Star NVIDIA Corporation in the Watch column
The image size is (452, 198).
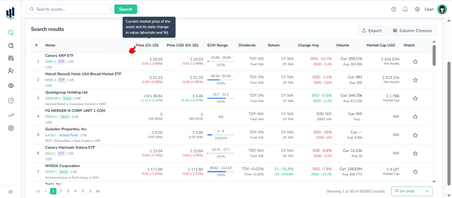coord(415,171)
